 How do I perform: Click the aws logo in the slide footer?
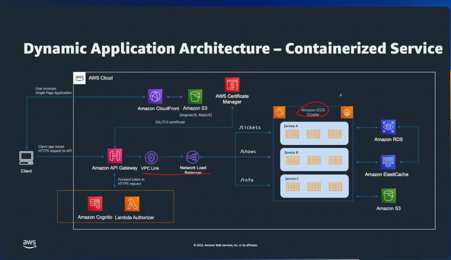pyautogui.click(x=29, y=244)
